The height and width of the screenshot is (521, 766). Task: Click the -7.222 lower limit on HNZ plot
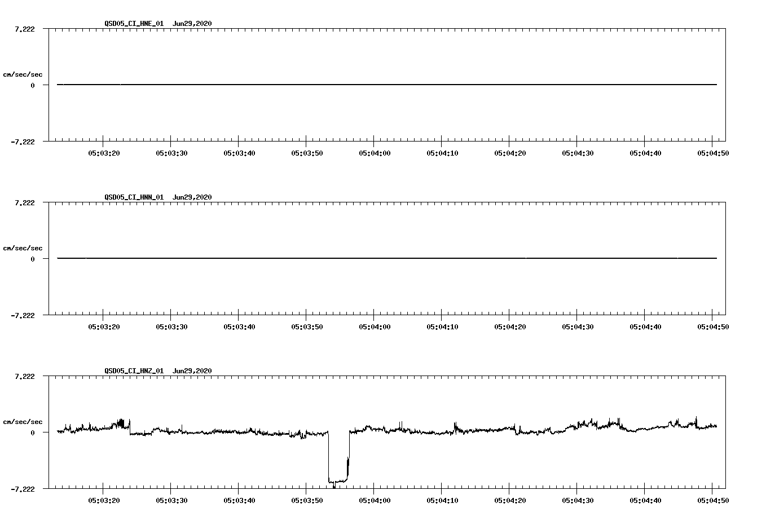click(23, 489)
